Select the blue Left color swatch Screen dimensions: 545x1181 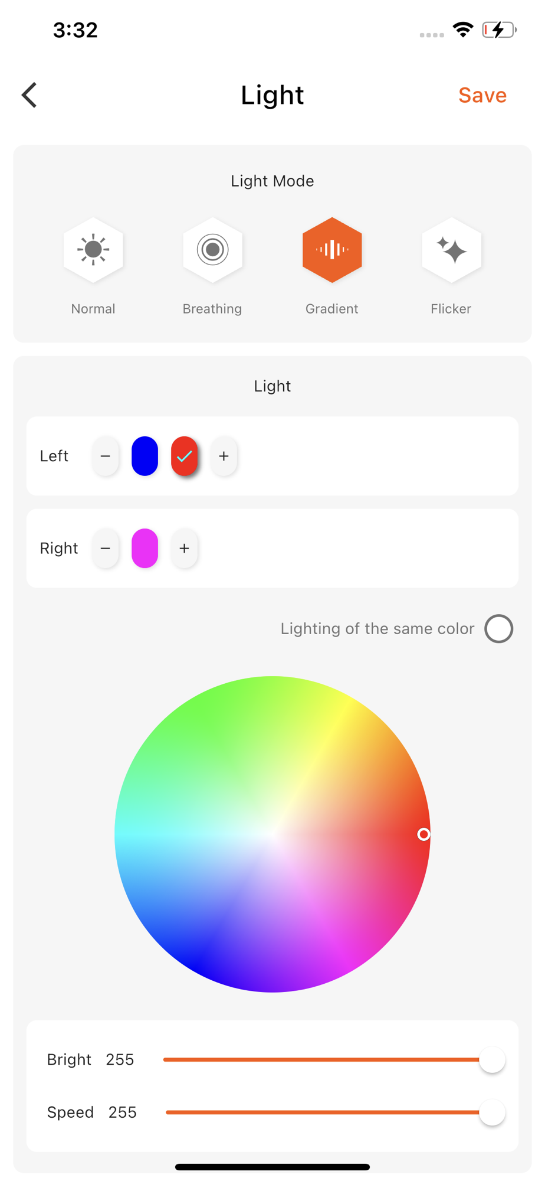coord(145,456)
